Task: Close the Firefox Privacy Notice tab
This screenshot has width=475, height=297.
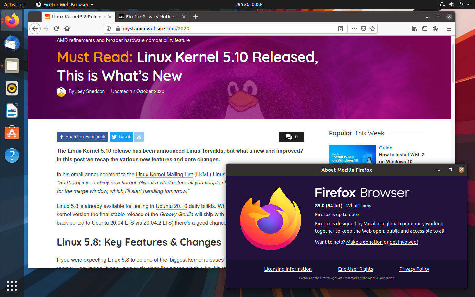Action: coord(184,17)
